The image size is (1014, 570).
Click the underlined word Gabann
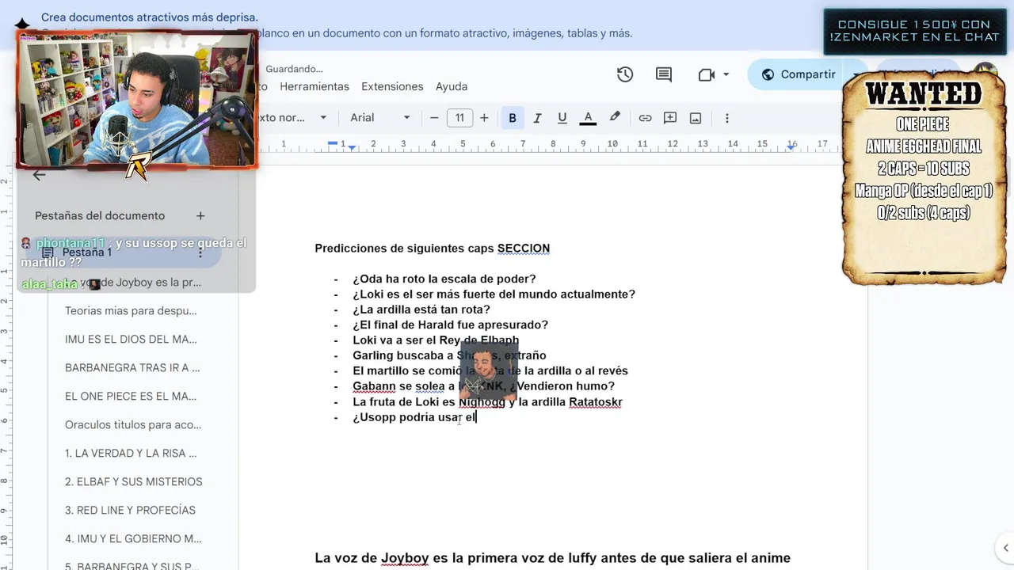(x=374, y=386)
